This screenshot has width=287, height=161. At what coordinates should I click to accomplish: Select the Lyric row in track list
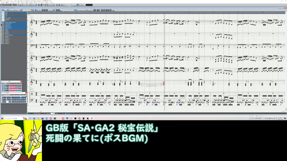[x=14, y=21]
